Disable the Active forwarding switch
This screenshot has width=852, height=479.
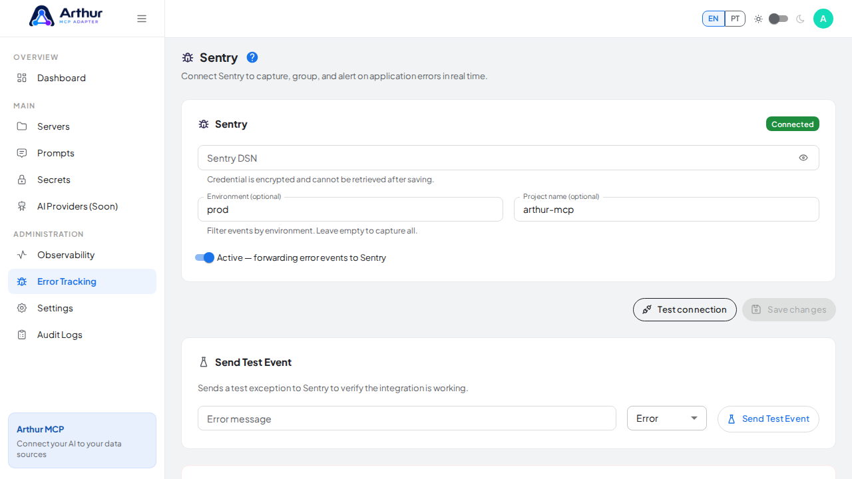pyautogui.click(x=204, y=257)
